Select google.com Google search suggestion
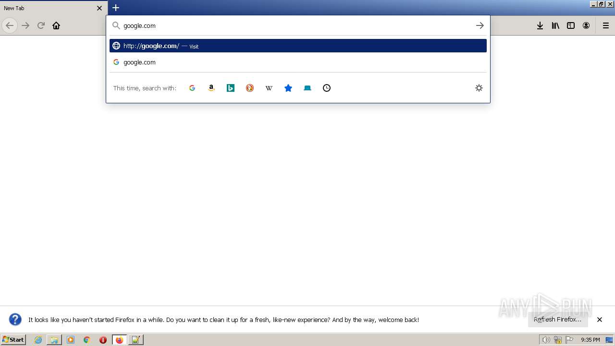The image size is (615, 346). coord(298,62)
